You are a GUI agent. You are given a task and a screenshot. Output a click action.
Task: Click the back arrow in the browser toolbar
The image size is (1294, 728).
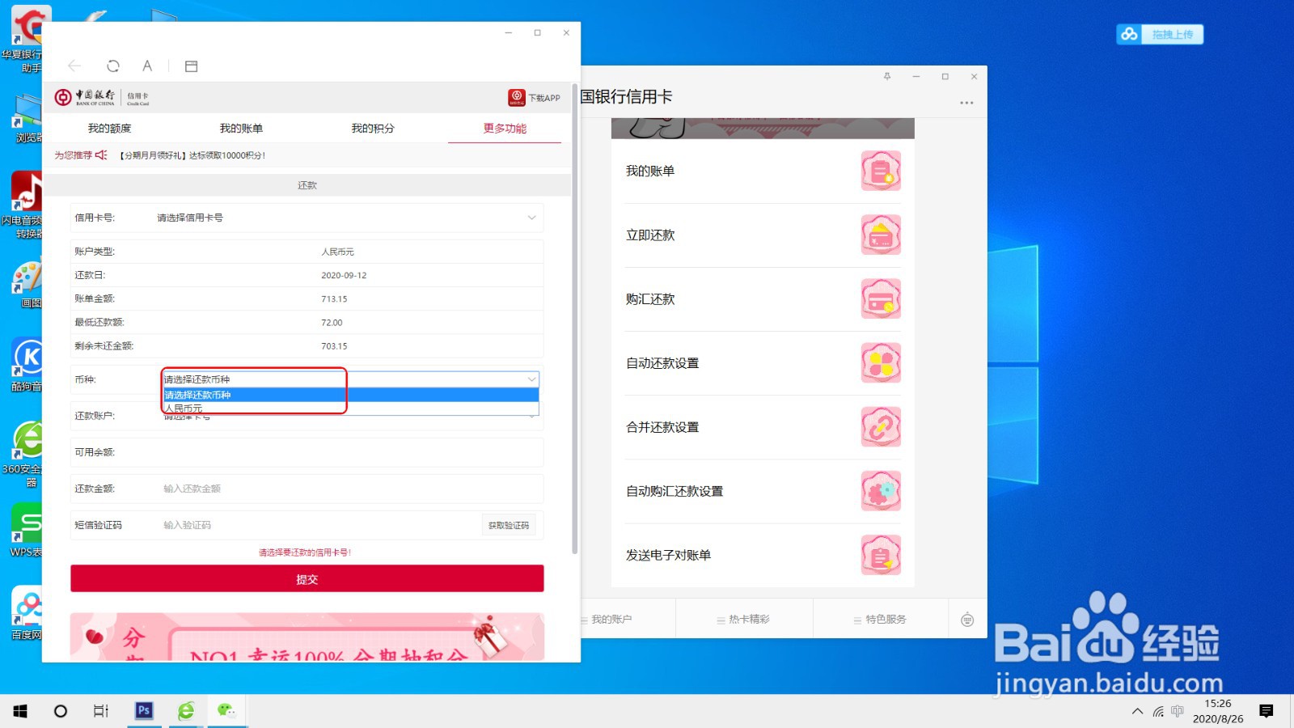pos(74,66)
